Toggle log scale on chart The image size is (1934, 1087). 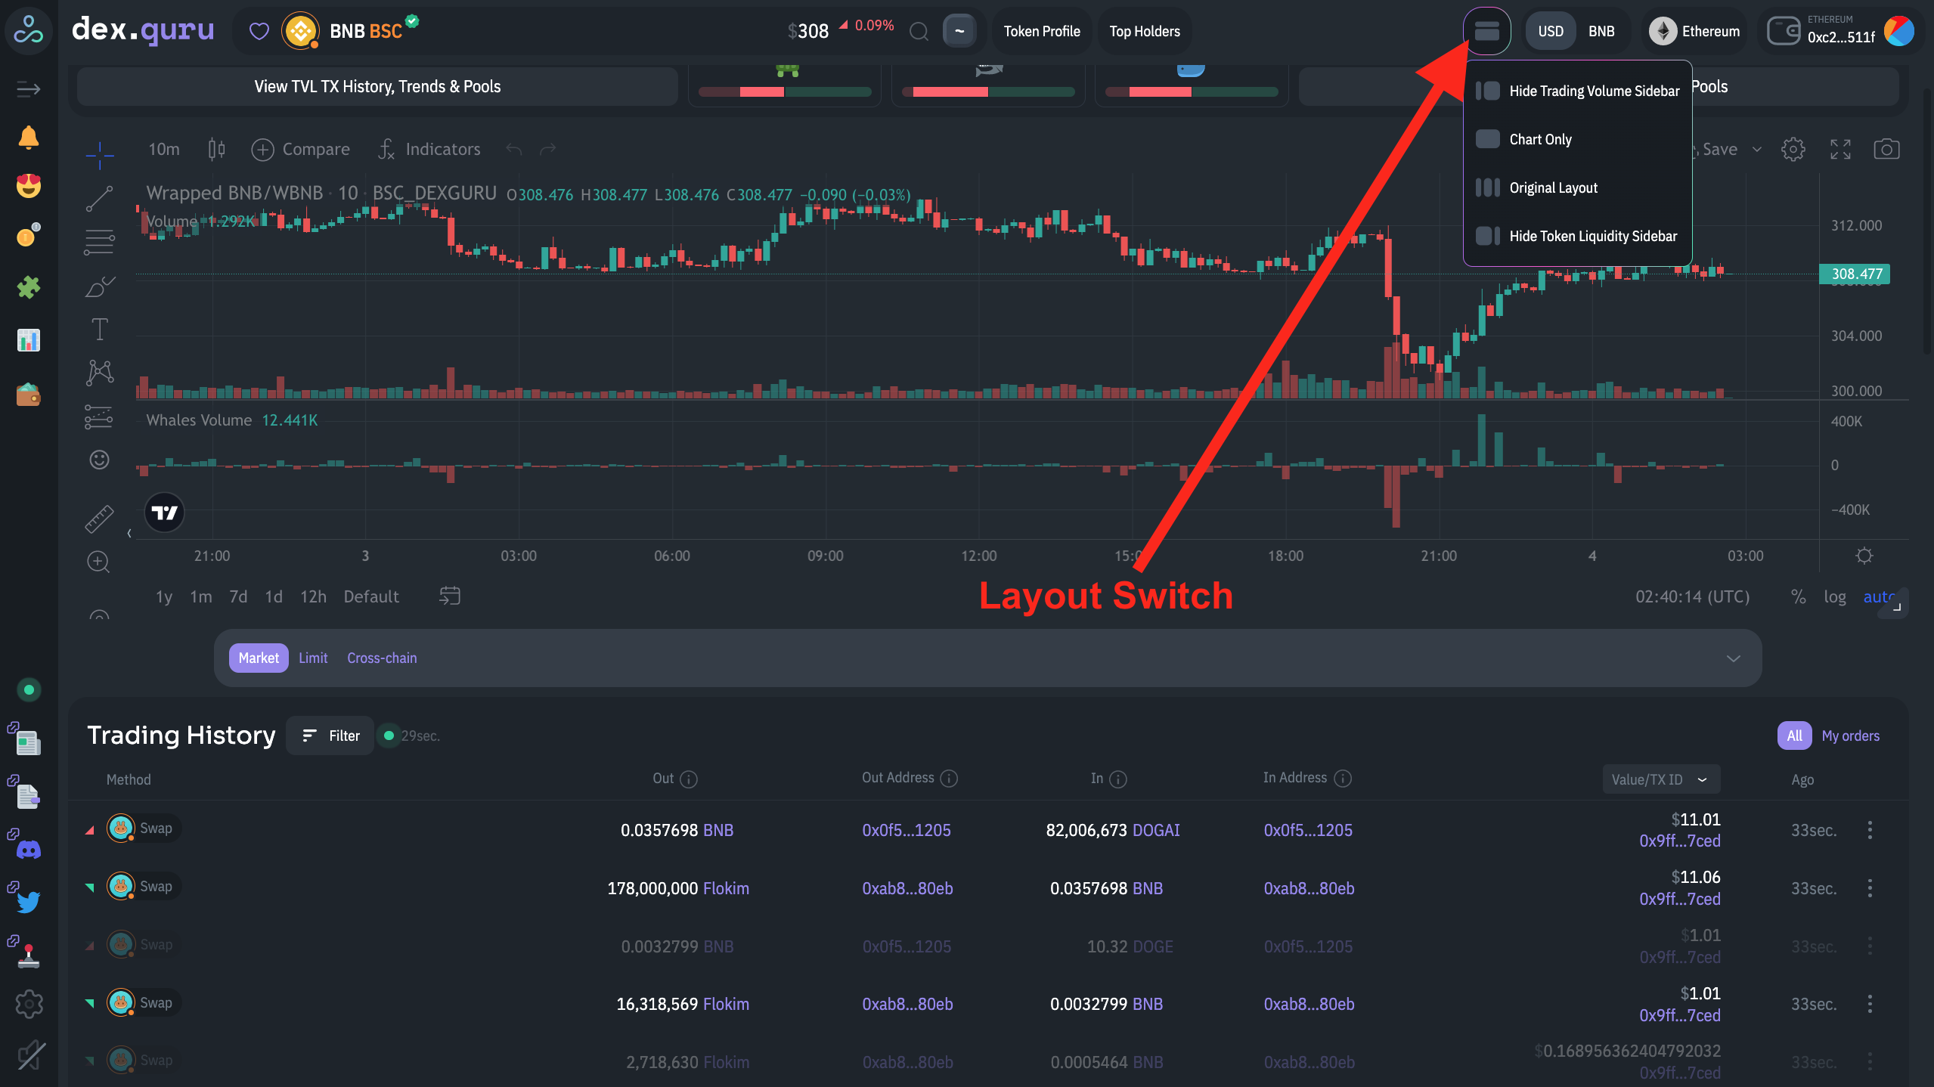click(1834, 596)
